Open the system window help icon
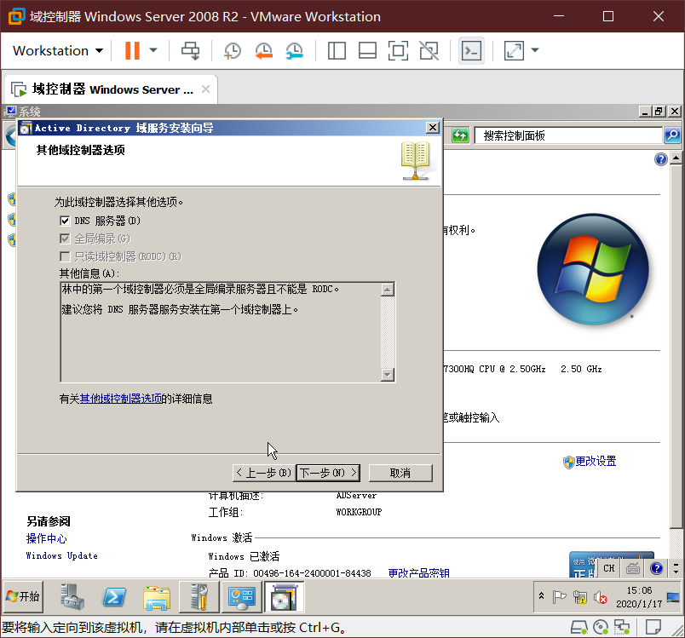The width and height of the screenshot is (685, 638). pos(660,159)
